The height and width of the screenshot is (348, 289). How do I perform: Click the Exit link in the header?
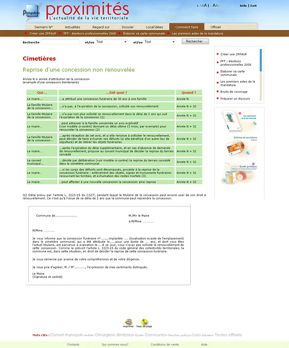(253, 6)
